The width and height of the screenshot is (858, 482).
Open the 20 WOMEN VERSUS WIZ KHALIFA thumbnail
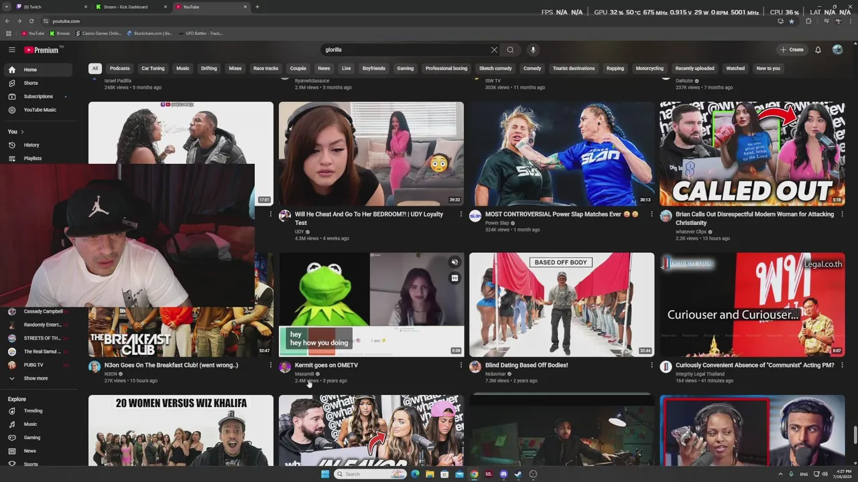click(181, 430)
